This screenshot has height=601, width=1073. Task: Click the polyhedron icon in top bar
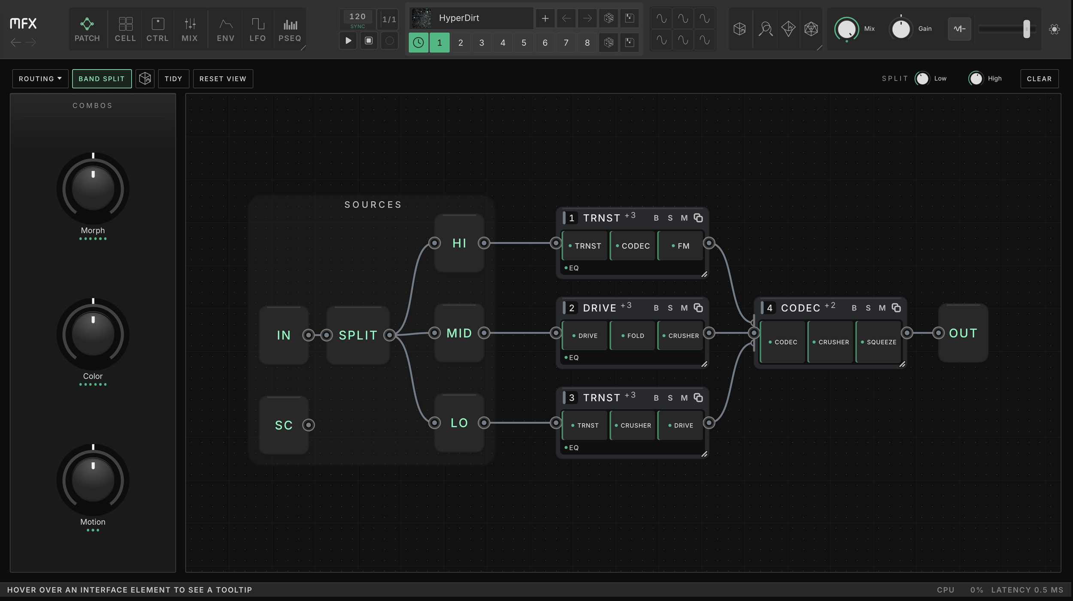click(x=811, y=29)
